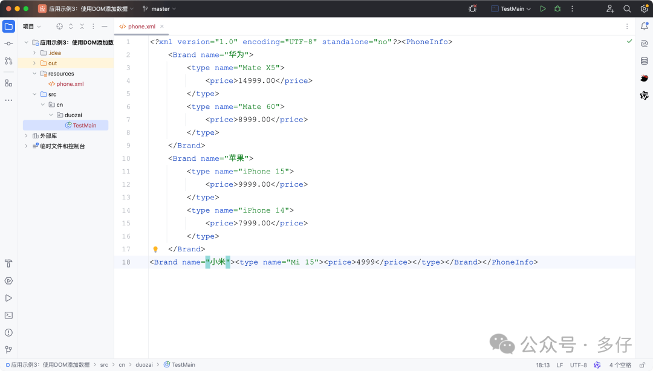Open the AI Assistant spiral icon
This screenshot has height=371, width=653.
645,44
